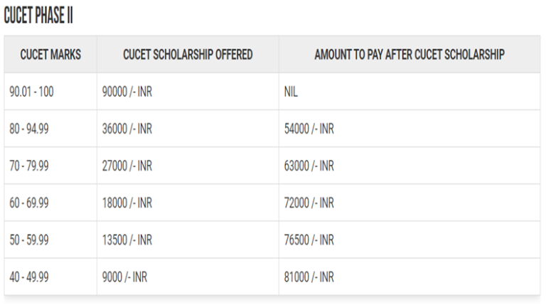Image resolution: width=546 pixels, height=305 pixels.
Task: Click the 60 - 69.99 marks cell
Action: point(29,203)
